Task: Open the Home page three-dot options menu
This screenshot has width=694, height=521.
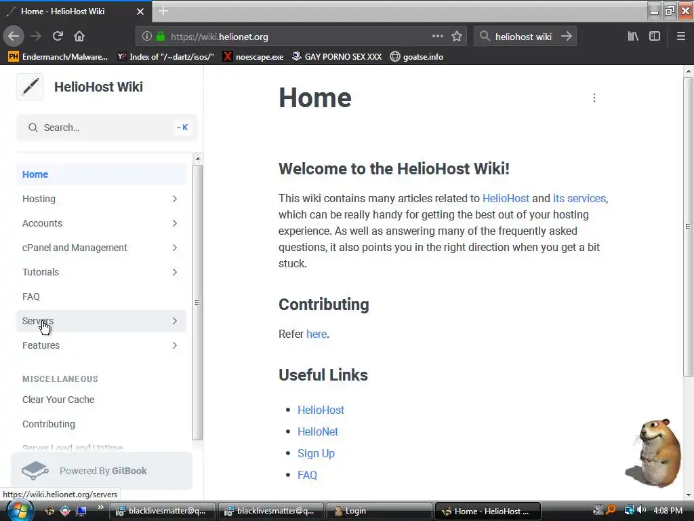Action: pyautogui.click(x=594, y=98)
